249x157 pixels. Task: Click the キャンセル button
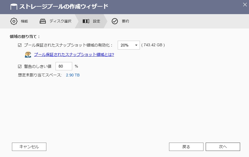[29, 147]
